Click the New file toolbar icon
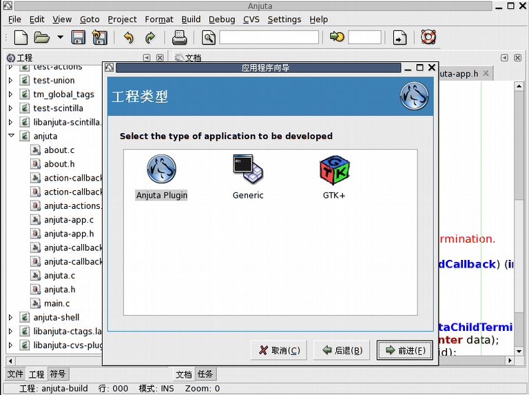The image size is (529, 395). tap(21, 37)
